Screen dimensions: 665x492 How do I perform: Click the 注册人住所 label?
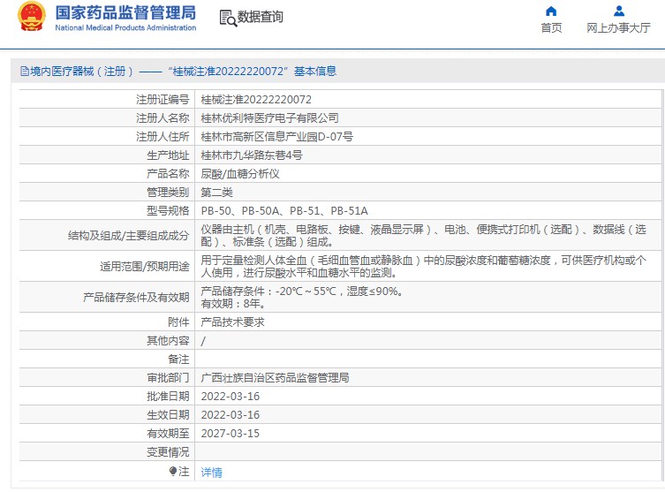[x=162, y=137]
